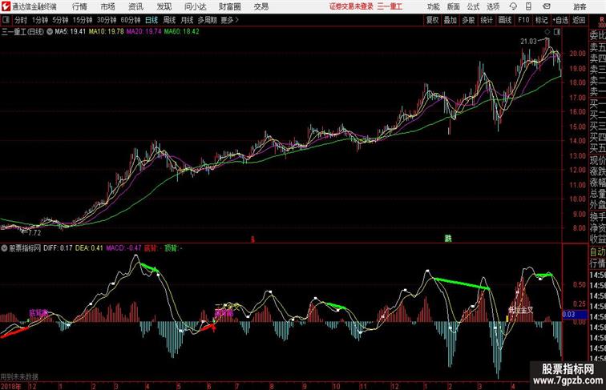Select the 自动 side tab
The height and width of the screenshot is (390, 606).
tap(597, 252)
